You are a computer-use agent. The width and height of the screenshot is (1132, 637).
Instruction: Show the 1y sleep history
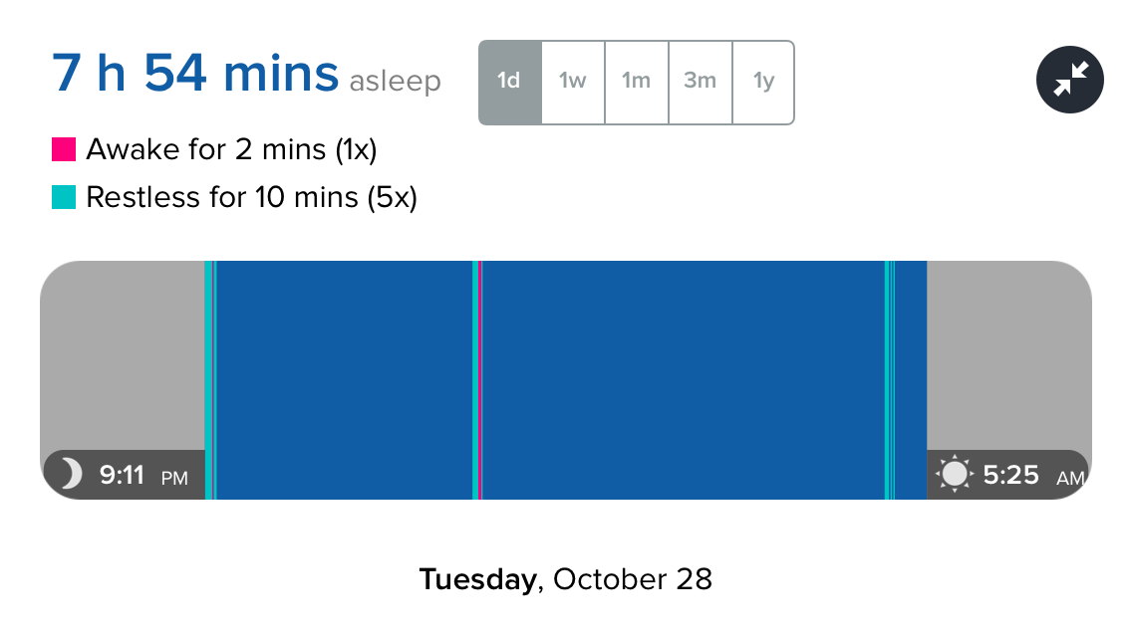pos(764,83)
